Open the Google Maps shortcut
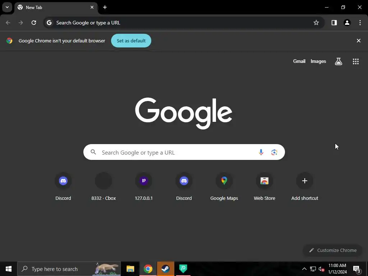This screenshot has height=276, width=368. 224,187
